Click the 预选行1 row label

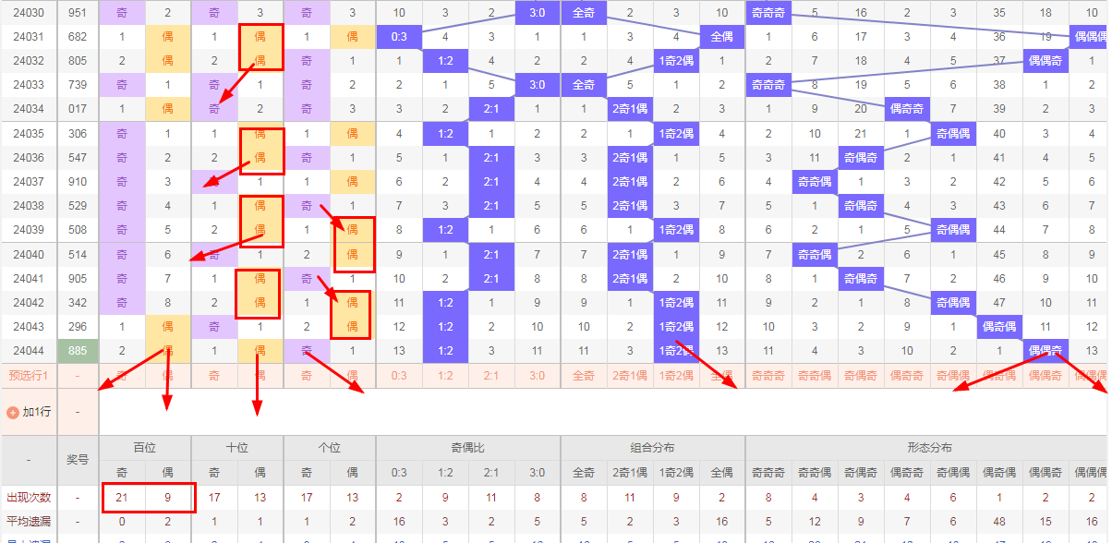point(28,376)
